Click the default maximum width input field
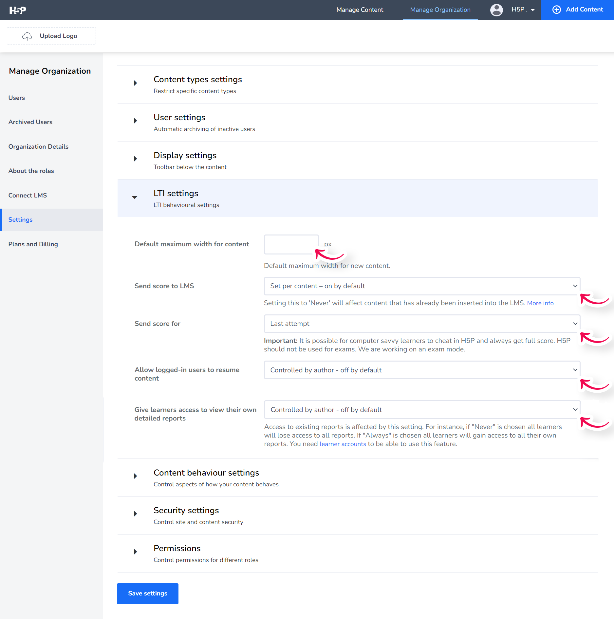Viewport: 614px width, 619px height. [291, 244]
